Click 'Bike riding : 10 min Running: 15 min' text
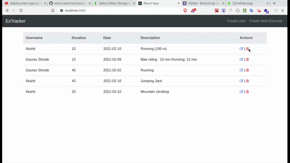Image resolution: width=290 pixels, height=163 pixels. coord(169,59)
